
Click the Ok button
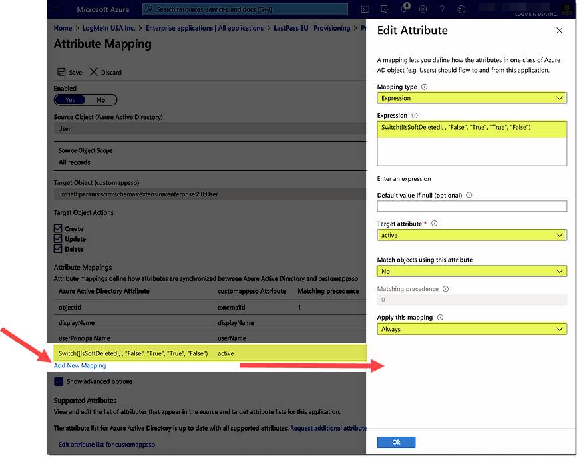(x=396, y=443)
